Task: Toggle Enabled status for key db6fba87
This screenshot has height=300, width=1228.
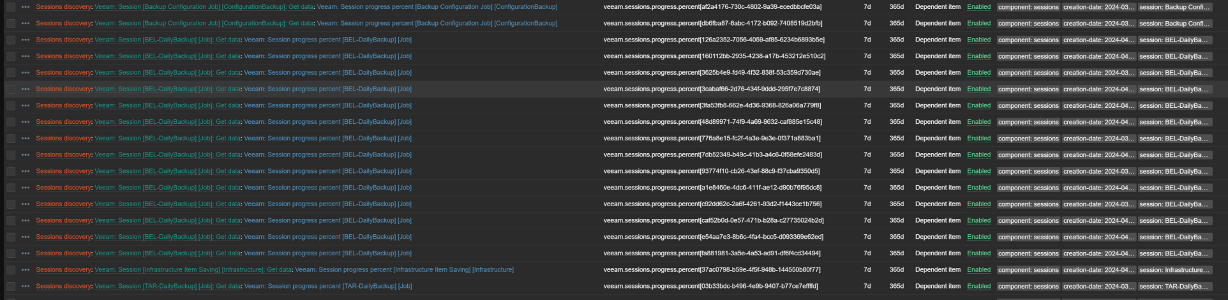Action: (x=978, y=24)
